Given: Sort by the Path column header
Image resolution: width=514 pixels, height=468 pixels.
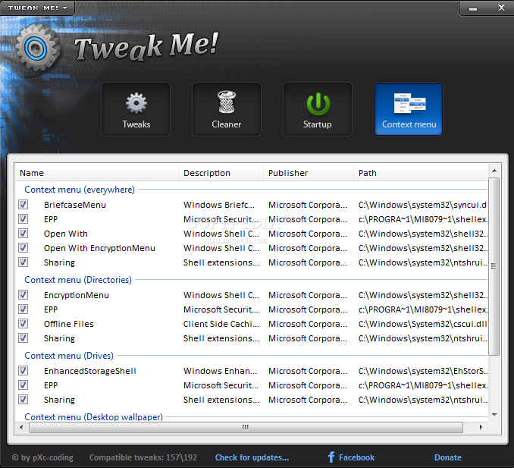Looking at the screenshot, I should coord(421,173).
